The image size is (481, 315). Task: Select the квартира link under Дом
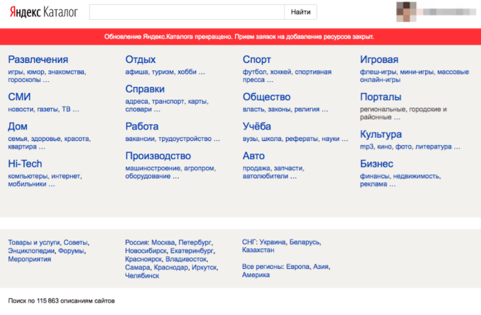pos(22,147)
